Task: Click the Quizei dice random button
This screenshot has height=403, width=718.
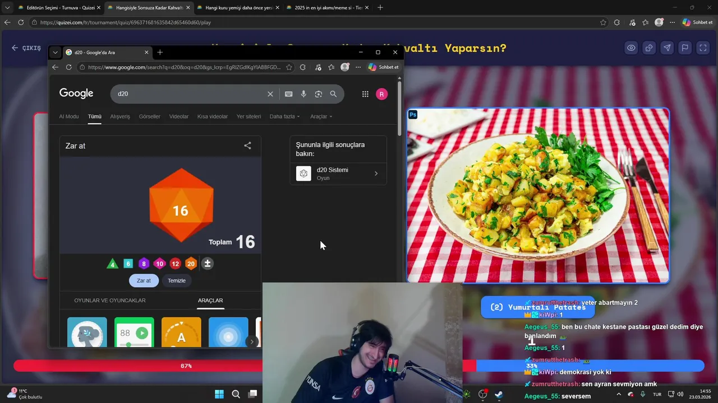Action: 649,48
